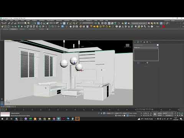The image size is (184, 138).
Task: Open the Modifiers menu
Action: pos(34,20)
